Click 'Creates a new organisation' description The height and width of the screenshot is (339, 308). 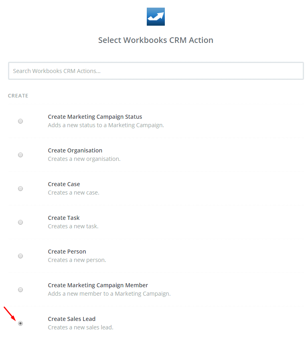click(x=84, y=159)
